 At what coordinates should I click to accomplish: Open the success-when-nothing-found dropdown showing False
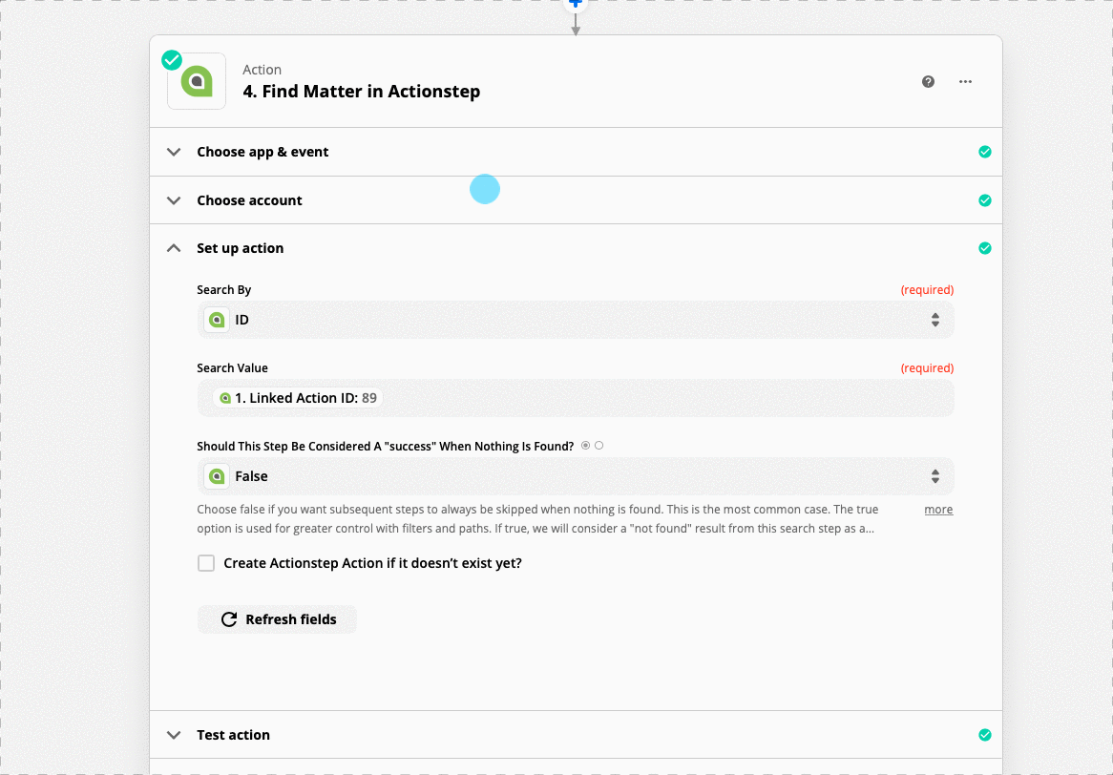pos(576,476)
